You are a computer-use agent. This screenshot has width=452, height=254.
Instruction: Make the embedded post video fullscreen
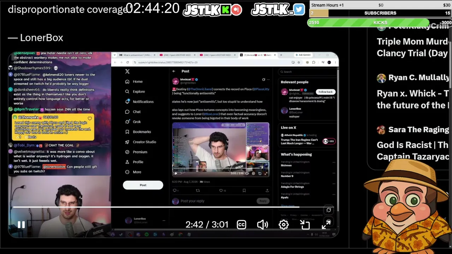[x=266, y=173]
